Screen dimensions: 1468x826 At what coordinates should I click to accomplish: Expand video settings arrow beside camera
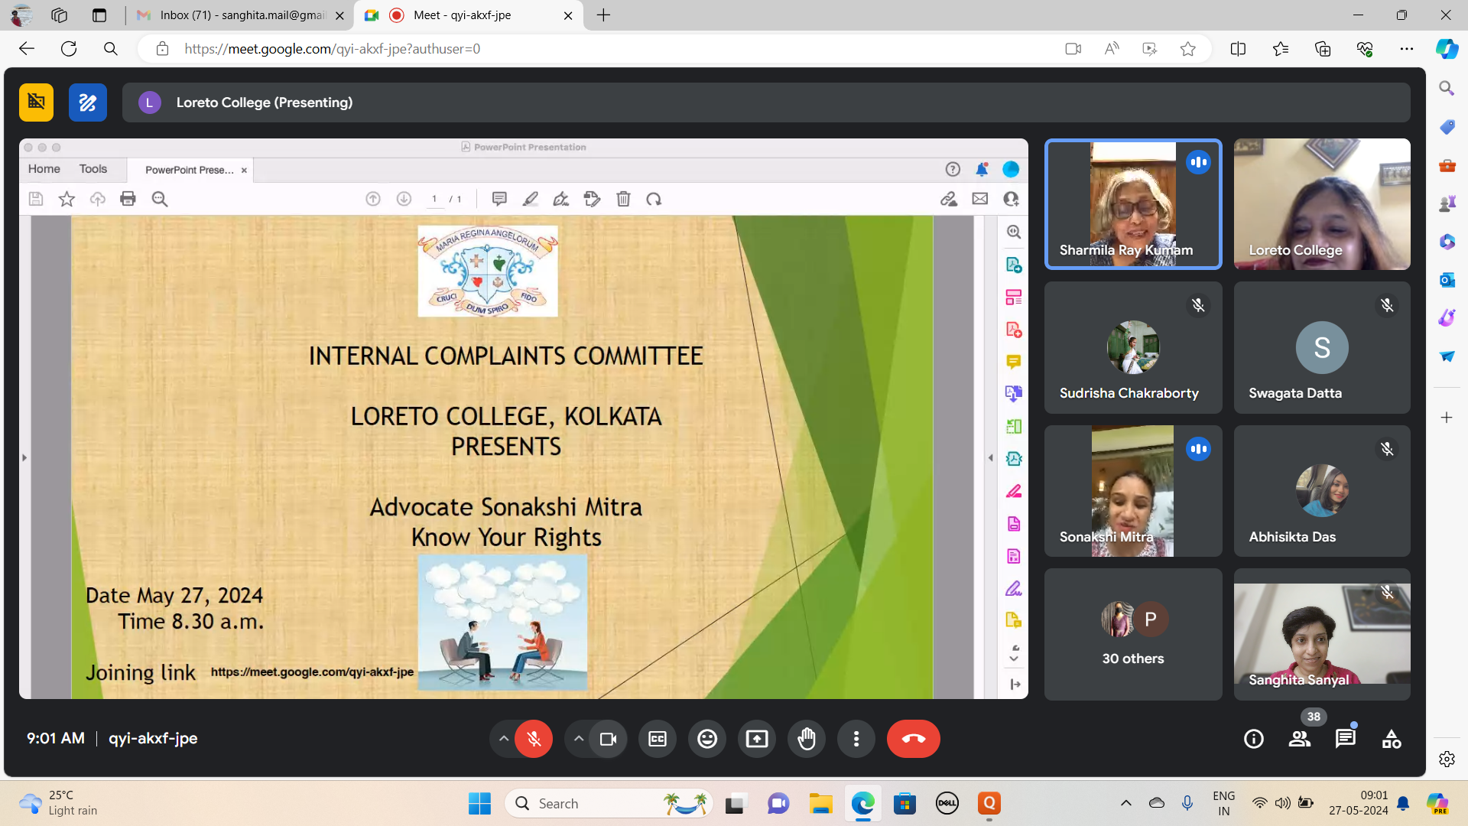point(579,739)
